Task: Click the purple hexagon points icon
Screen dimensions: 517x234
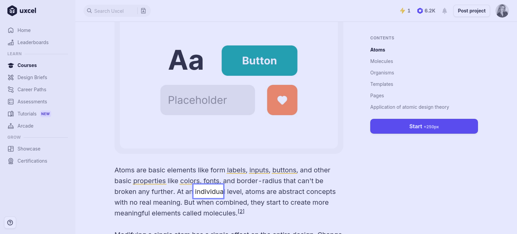Action: 420,11
